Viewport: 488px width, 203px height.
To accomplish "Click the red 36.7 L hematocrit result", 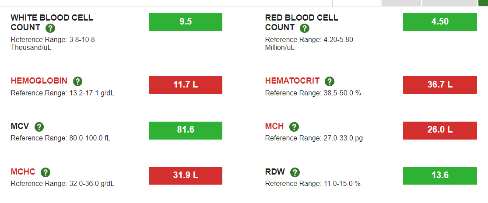I will [440, 85].
